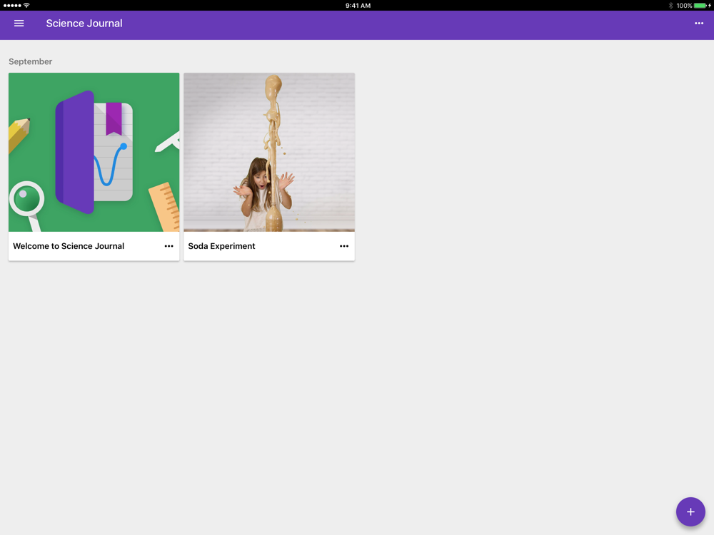Select the Welcome to Science Journal title
This screenshot has height=535, width=714.
click(x=69, y=246)
